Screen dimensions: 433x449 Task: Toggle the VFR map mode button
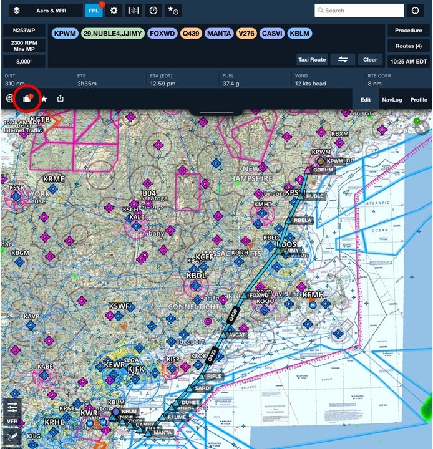12,421
